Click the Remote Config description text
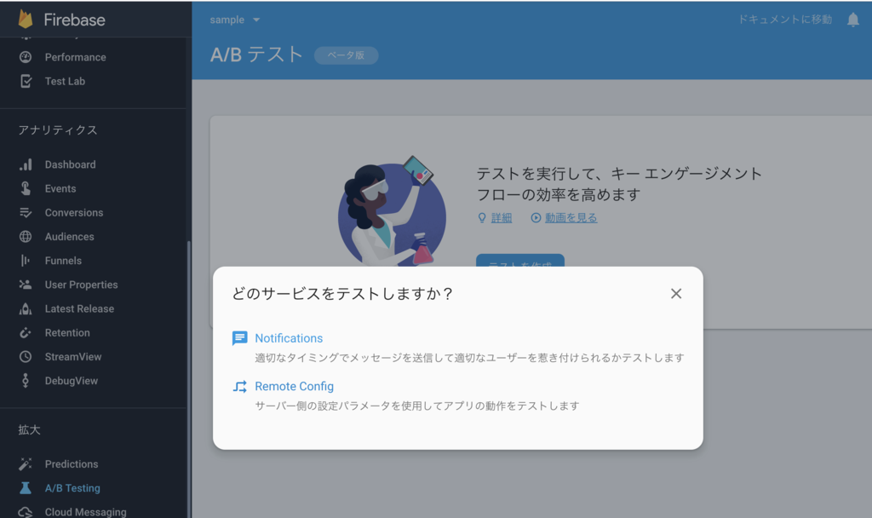 (x=417, y=406)
